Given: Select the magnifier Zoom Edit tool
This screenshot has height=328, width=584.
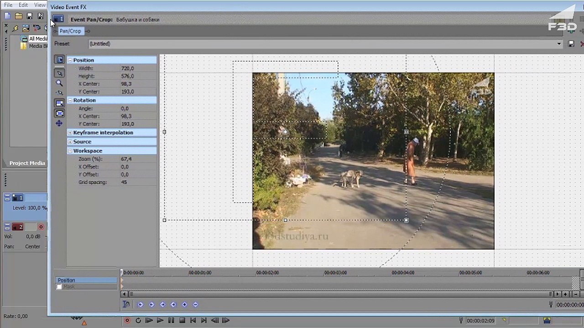Looking at the screenshot, I should (x=59, y=83).
